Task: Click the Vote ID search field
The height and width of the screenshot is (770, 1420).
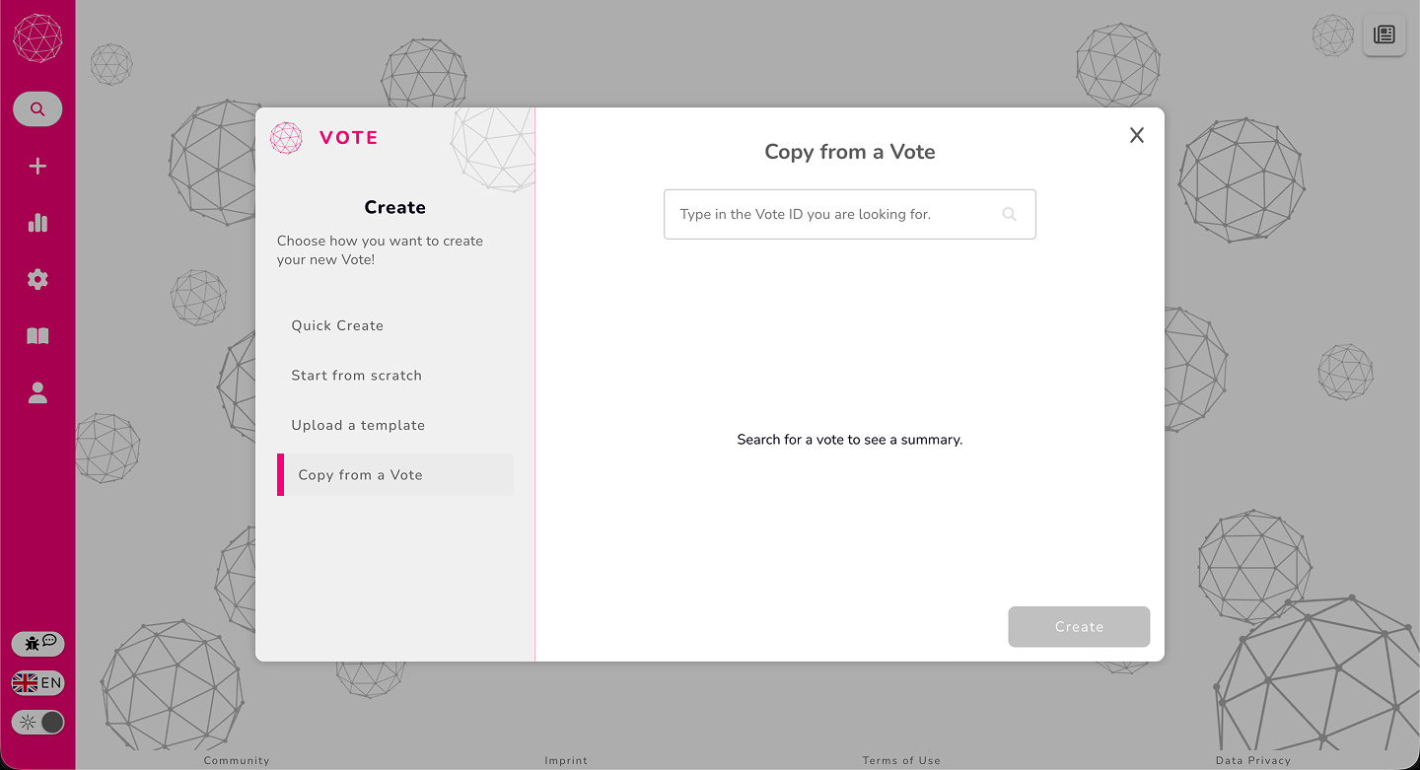Action: (833, 214)
